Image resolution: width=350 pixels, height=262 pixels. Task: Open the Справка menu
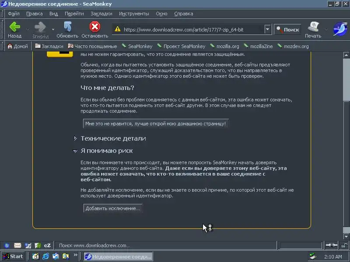point(183,14)
